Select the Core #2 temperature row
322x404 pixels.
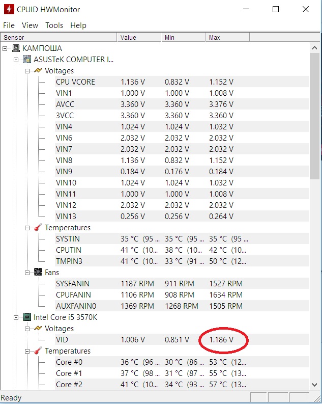click(182, 384)
